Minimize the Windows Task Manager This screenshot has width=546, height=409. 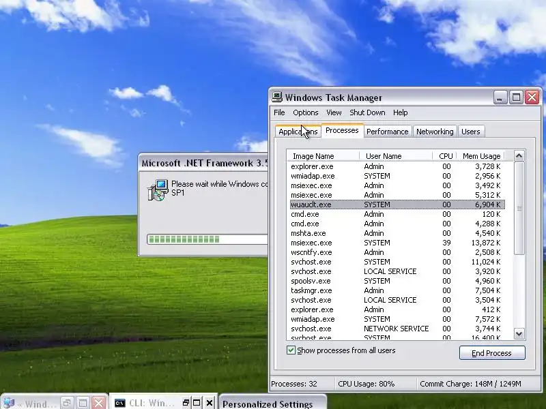[x=500, y=97]
